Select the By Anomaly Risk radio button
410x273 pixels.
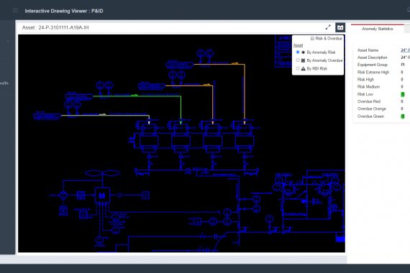[x=298, y=52]
